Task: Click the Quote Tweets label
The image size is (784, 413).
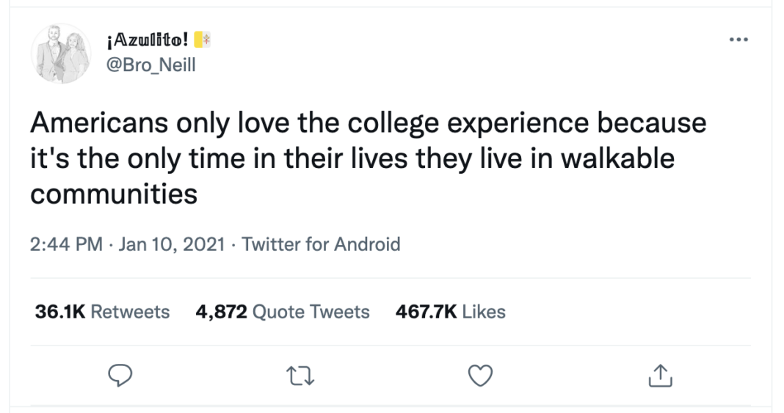Action: click(x=311, y=312)
